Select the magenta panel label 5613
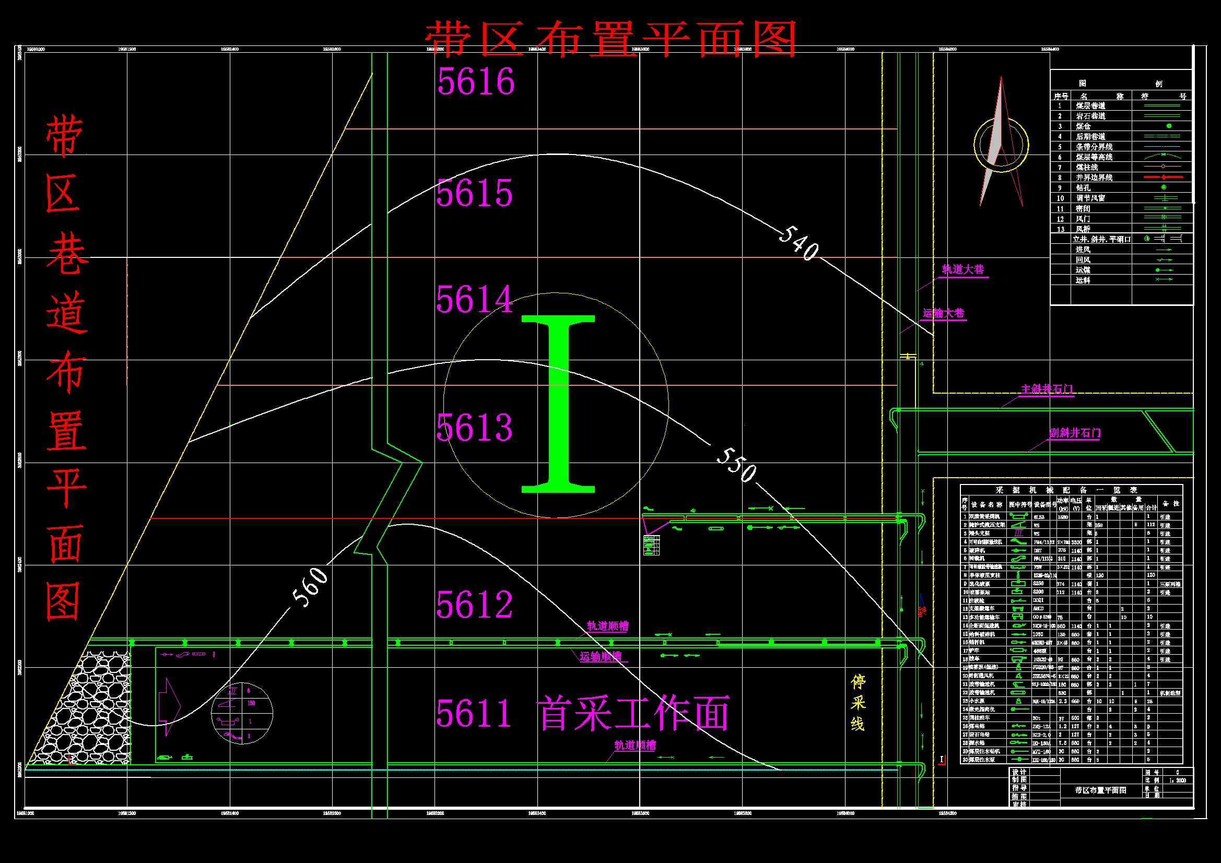 click(474, 427)
